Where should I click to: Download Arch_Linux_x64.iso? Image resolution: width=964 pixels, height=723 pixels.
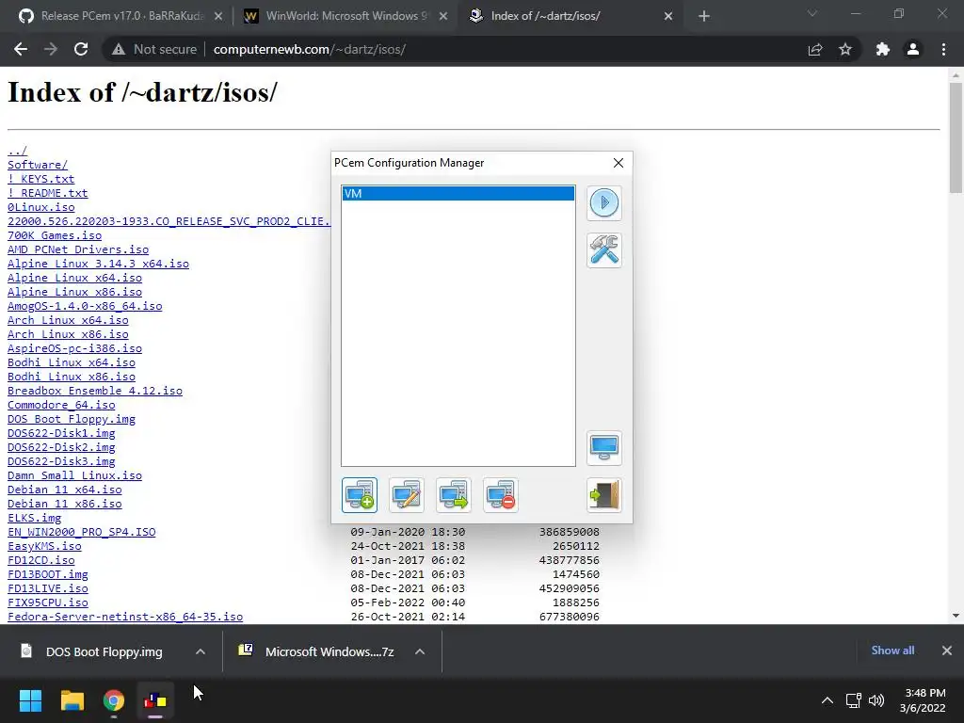[x=68, y=320]
